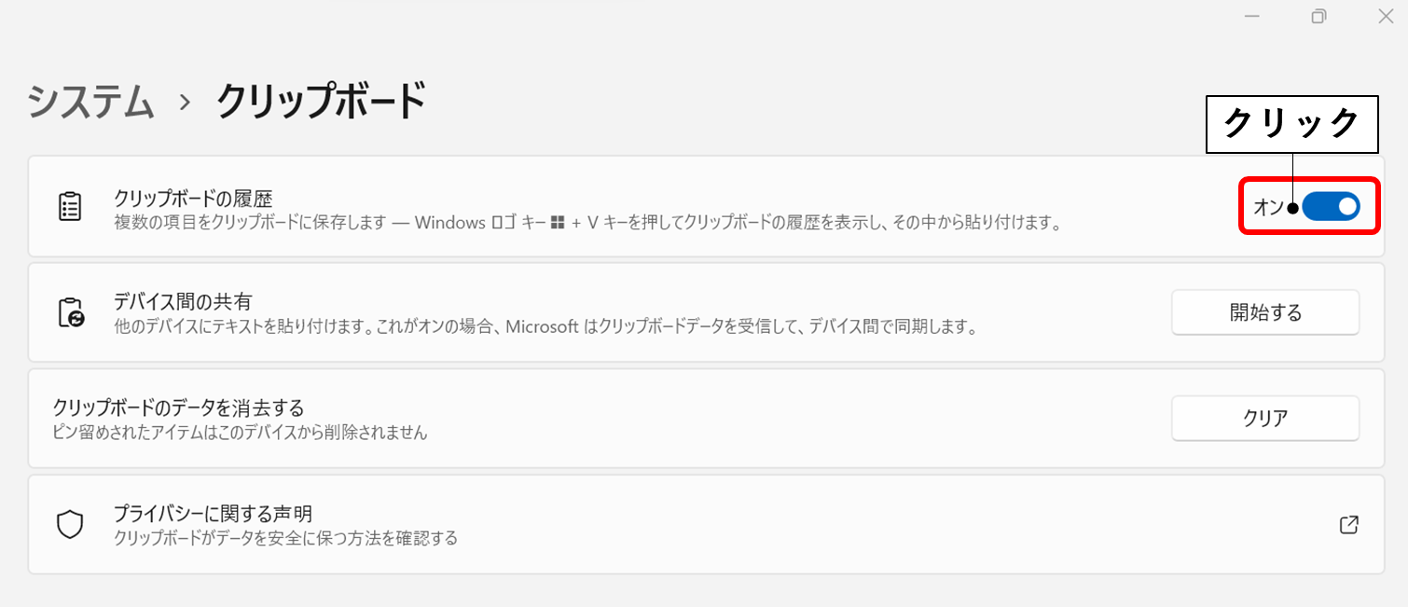
Task: Close the settings window
Action: (1386, 16)
